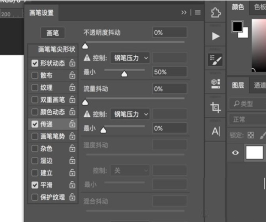This screenshot has height=222, width=266.
Task: Enable the 建立 checkbox
Action: (35, 173)
